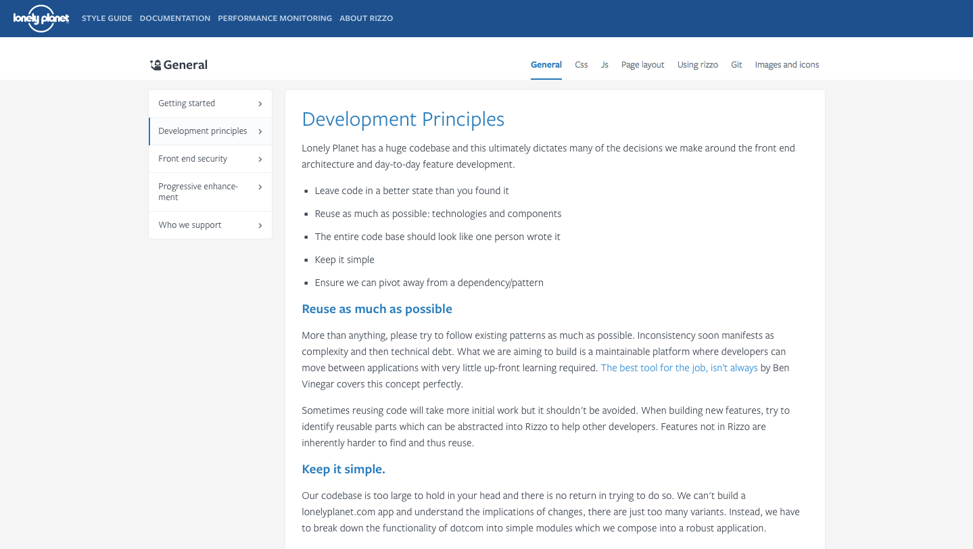The width and height of the screenshot is (973, 549).
Task: Switch to the Js tab
Action: click(604, 65)
